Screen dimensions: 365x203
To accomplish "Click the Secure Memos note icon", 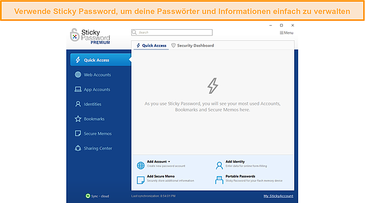I will tap(78, 133).
